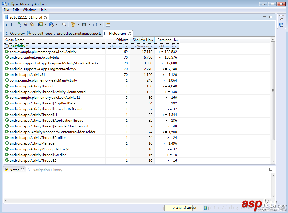Open the Export dropdown arrow

click(100, 25)
